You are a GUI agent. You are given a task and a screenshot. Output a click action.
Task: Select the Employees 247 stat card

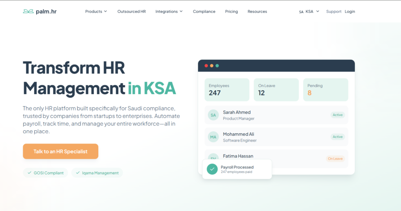227,90
